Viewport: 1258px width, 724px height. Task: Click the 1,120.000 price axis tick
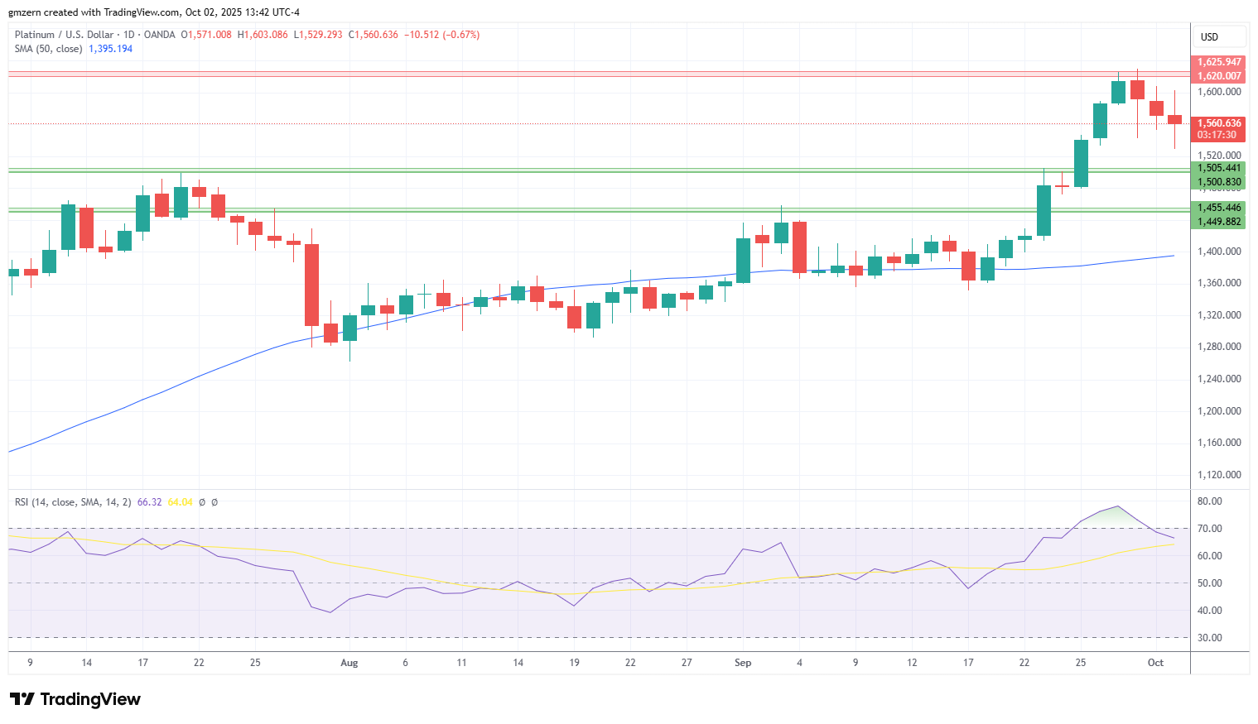1219,475
